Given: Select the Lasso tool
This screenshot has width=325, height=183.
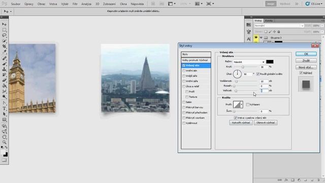Looking at the screenshot, I should (4, 35).
